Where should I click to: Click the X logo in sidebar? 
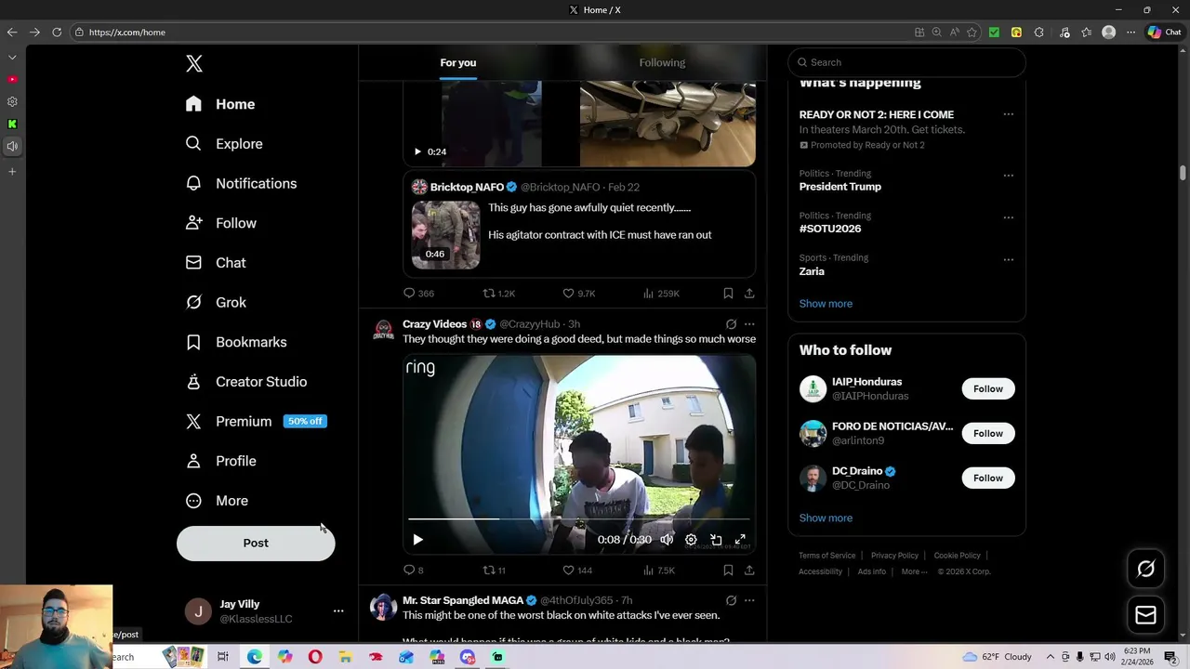click(x=194, y=63)
